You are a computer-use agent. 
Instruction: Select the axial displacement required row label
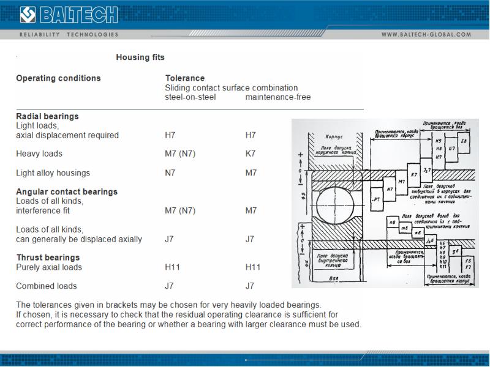(67, 135)
